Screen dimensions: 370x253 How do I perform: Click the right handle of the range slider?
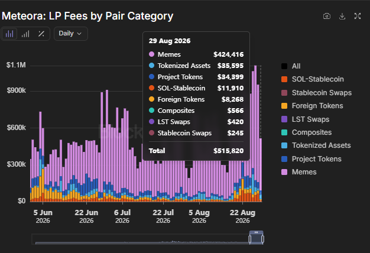[262, 239]
